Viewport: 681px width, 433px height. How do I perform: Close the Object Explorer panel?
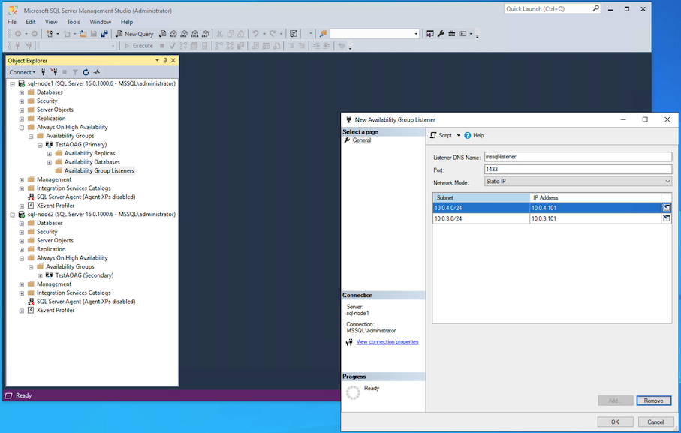point(173,60)
